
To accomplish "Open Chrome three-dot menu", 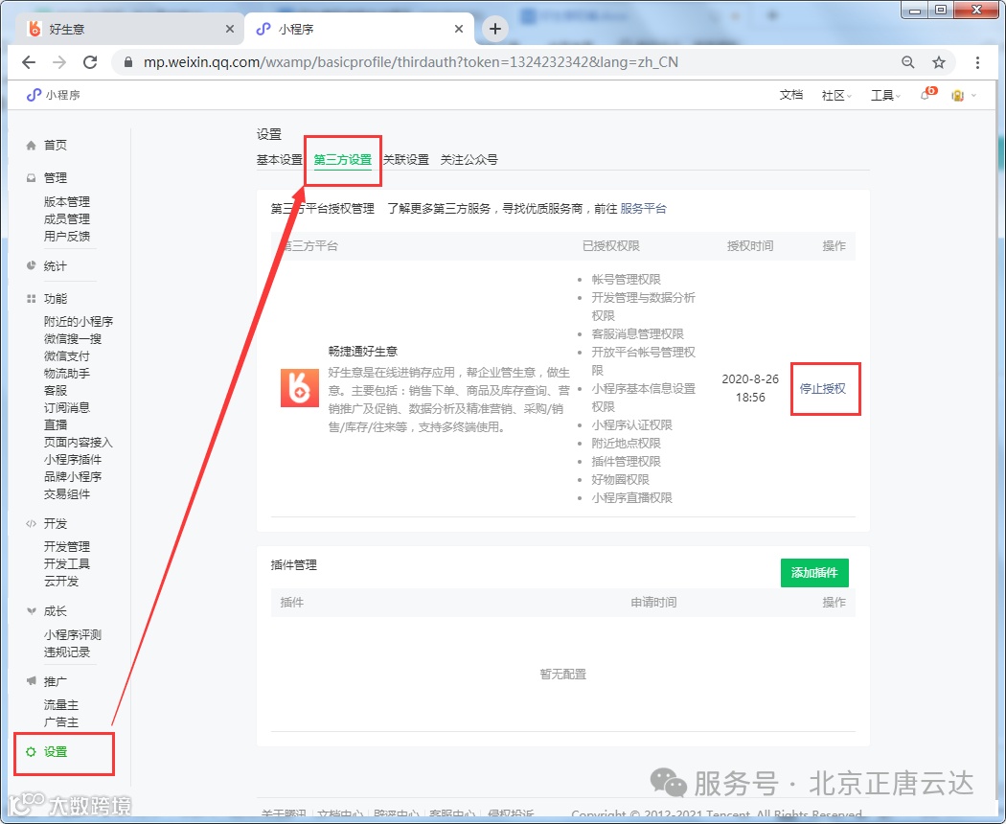I will coord(977,62).
